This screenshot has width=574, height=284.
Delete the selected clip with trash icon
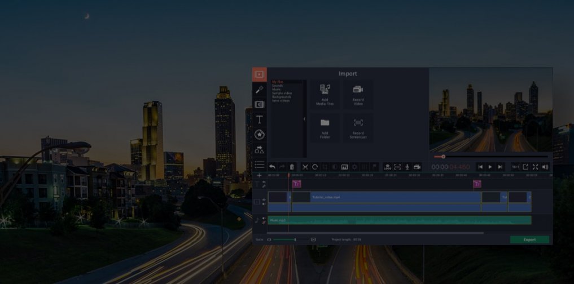click(x=292, y=167)
